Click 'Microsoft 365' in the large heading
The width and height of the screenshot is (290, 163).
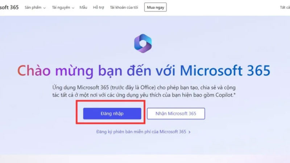click(x=225, y=71)
